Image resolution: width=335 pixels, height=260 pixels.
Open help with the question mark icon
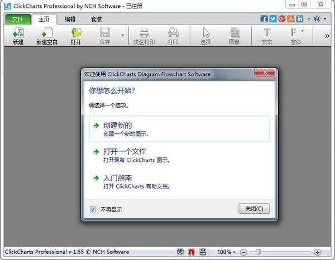click(x=317, y=19)
